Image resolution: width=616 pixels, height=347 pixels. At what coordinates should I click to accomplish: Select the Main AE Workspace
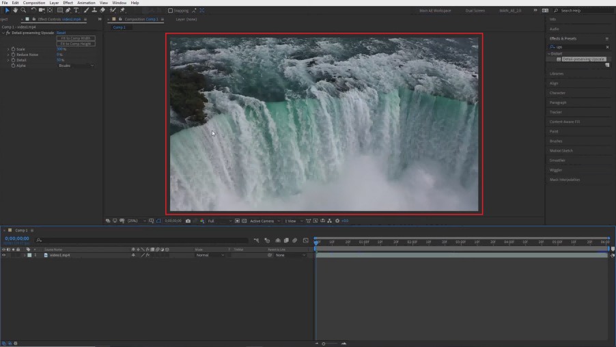coord(435,11)
